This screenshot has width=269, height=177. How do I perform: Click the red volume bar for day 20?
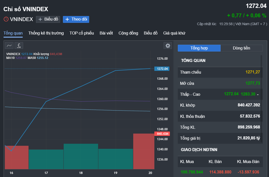pyautogui.click(x=143, y=151)
